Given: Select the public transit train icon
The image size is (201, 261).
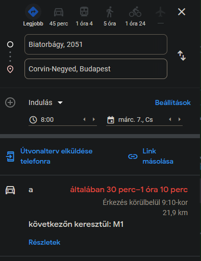Looking at the screenshot, I should [x=84, y=12].
